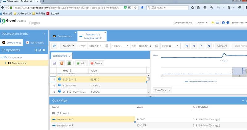Collapse the (2 Streams) group
This screenshot has height=130, width=247.
[53, 113]
